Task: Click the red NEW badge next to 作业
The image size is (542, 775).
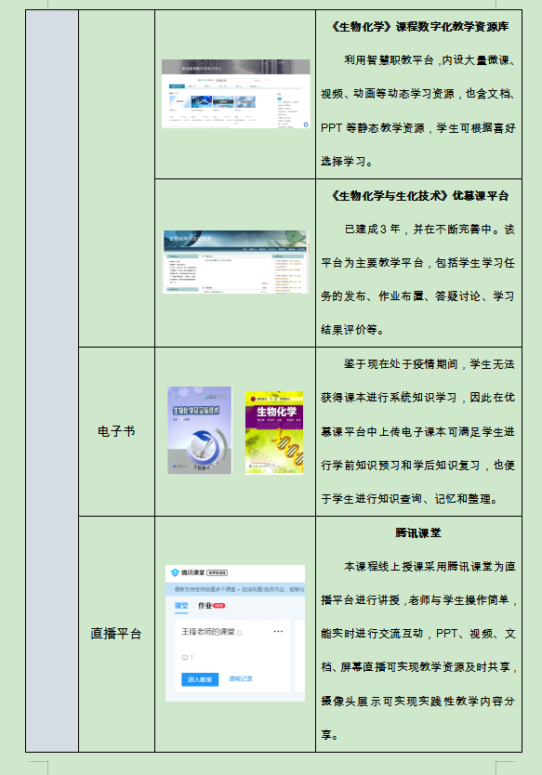Action: 219,606
